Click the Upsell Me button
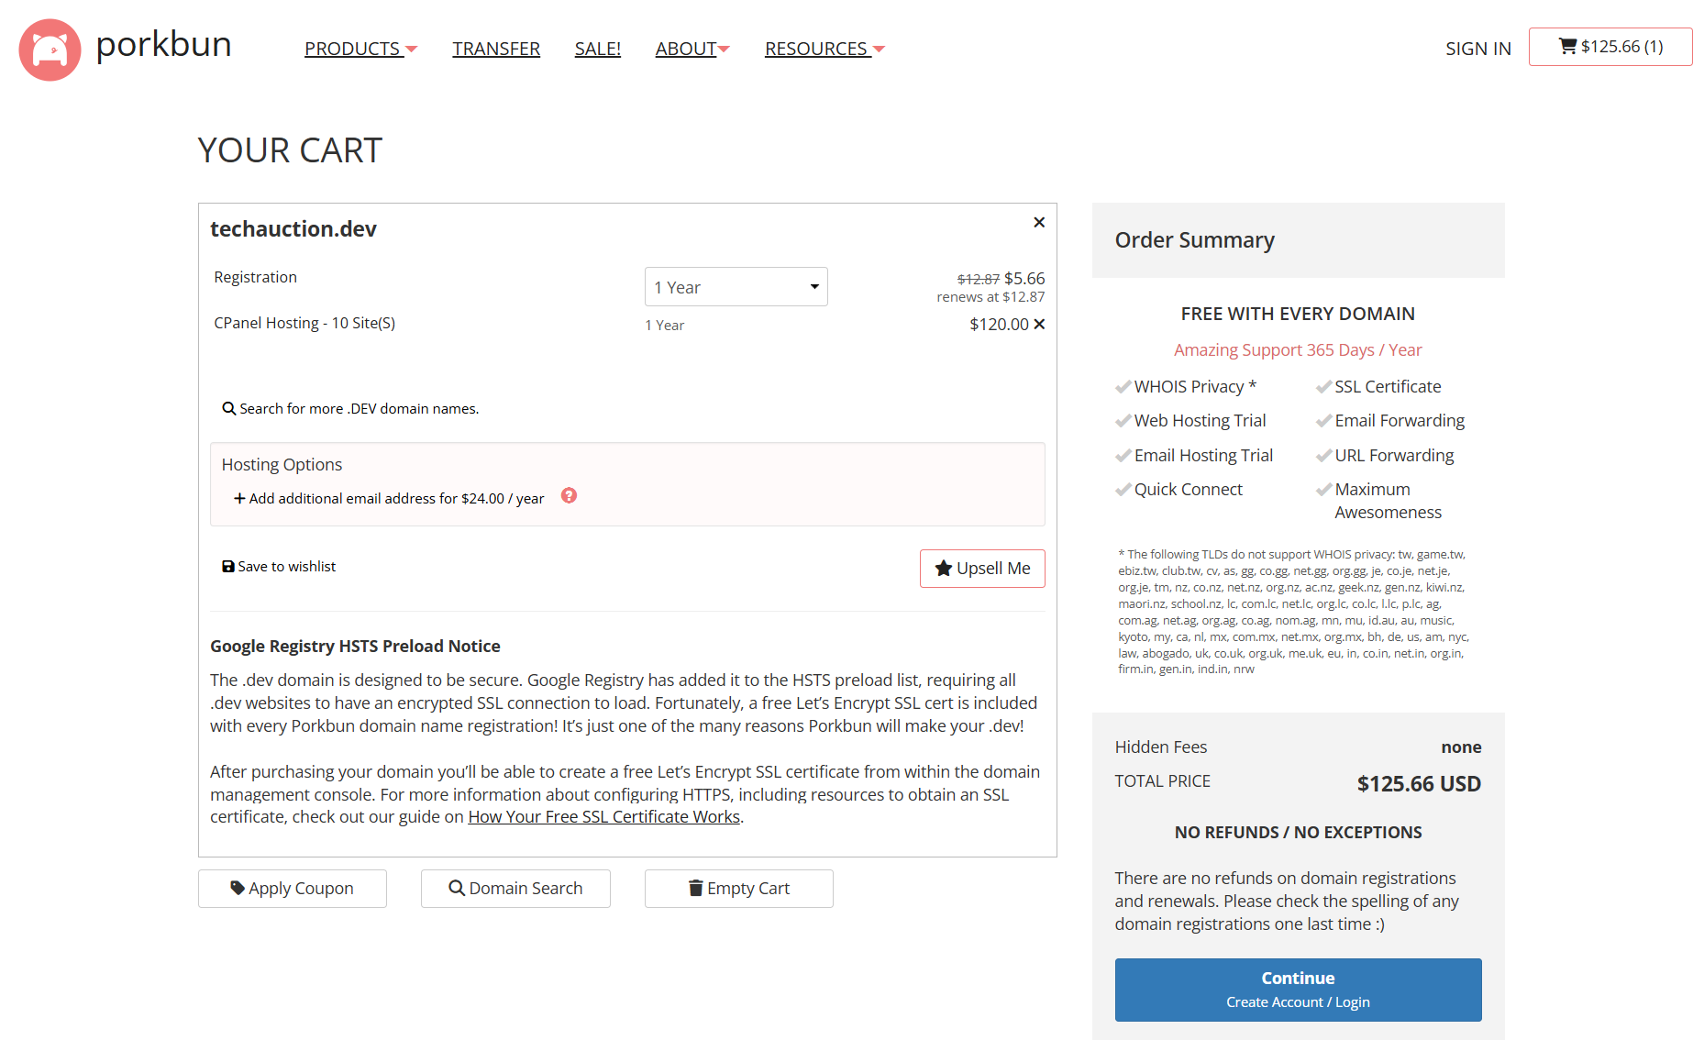 pos(982,569)
